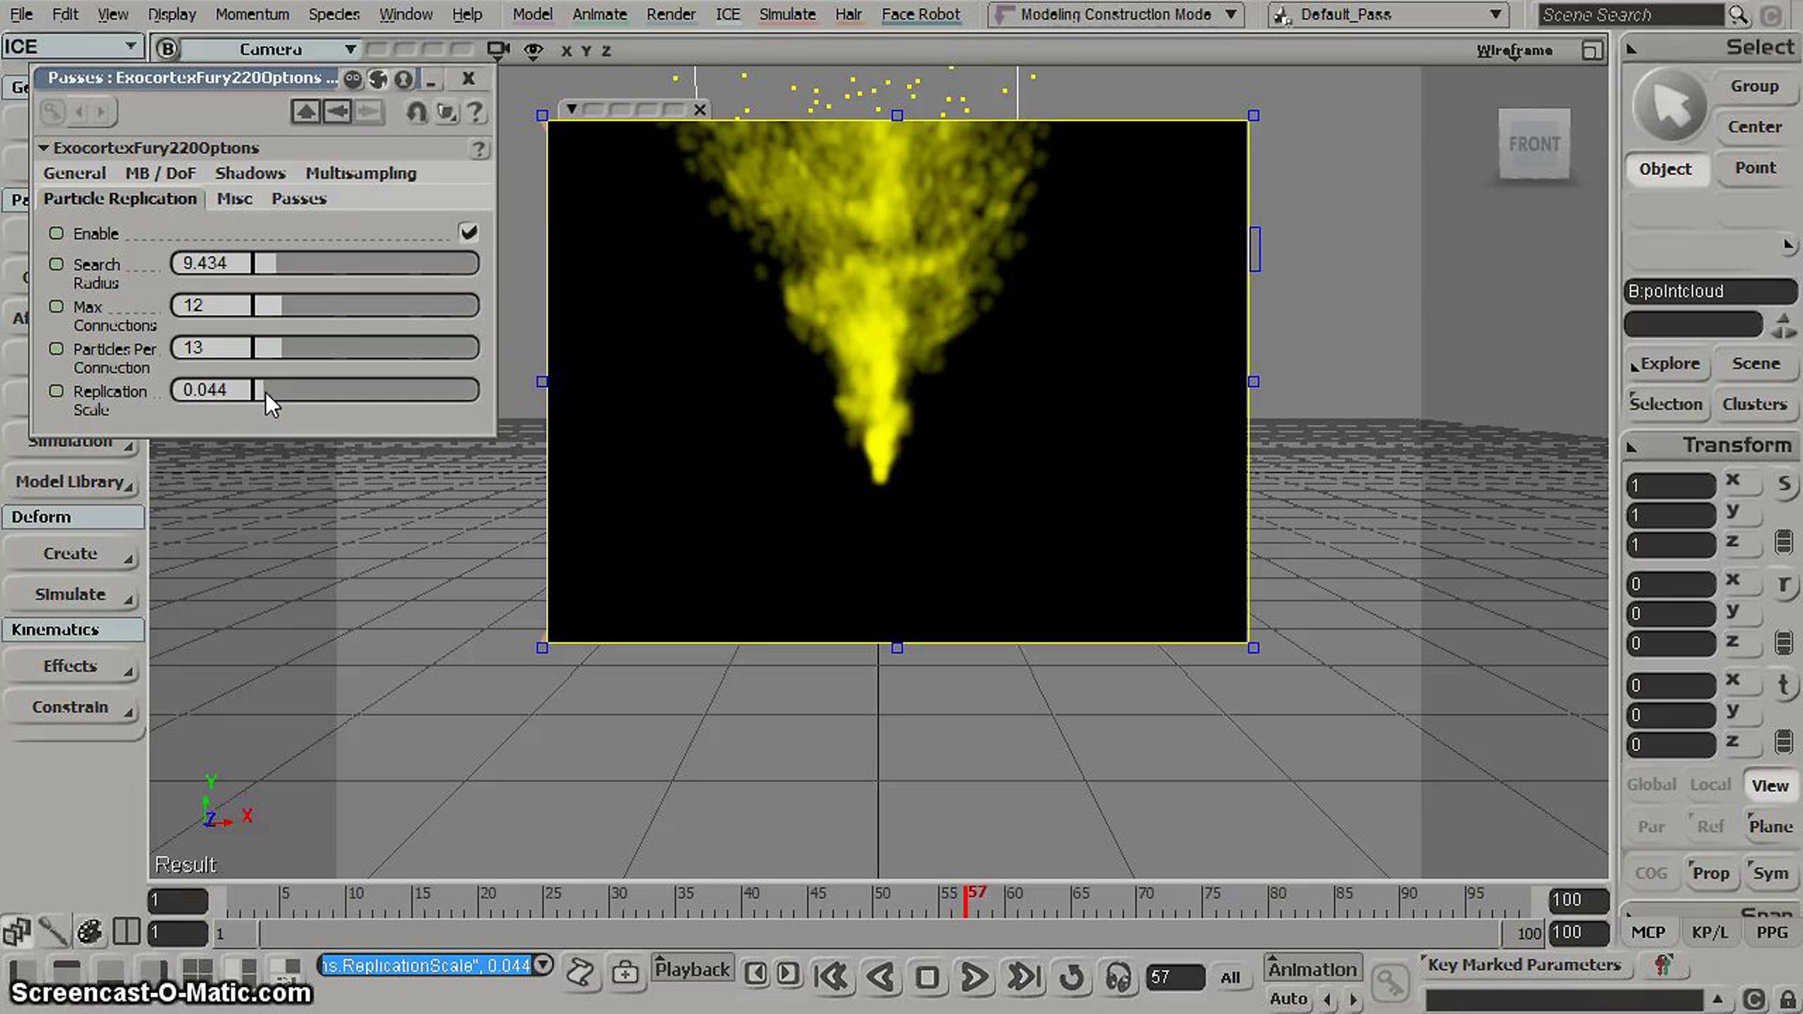
Task: Enable COG transform option
Action: (x=1650, y=873)
